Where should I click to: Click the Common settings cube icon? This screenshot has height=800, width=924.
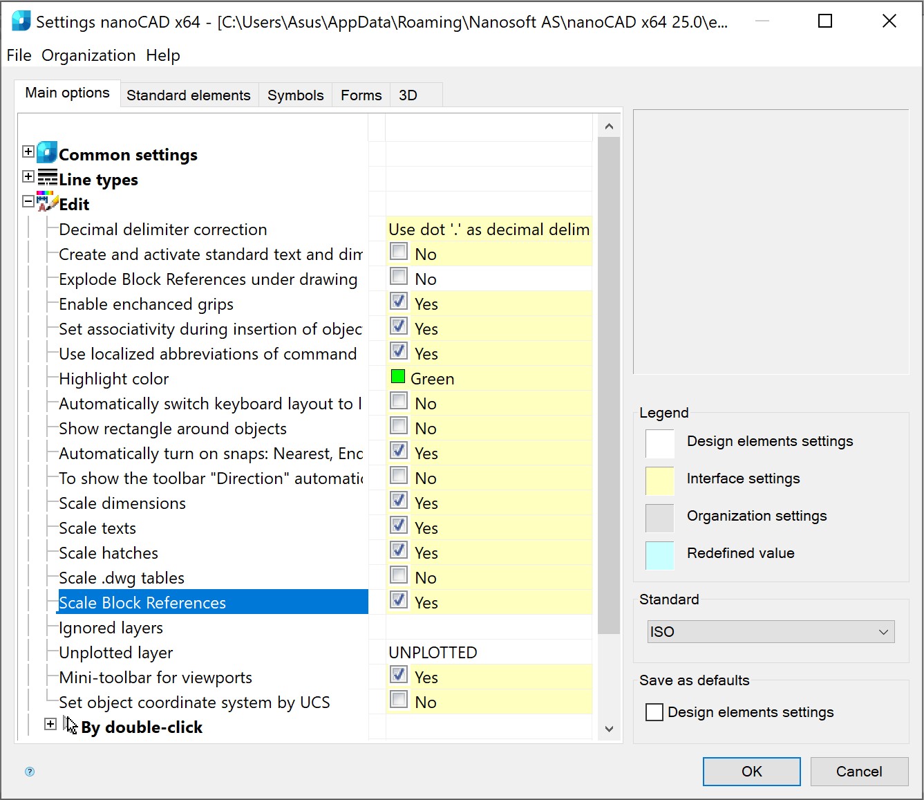click(47, 153)
